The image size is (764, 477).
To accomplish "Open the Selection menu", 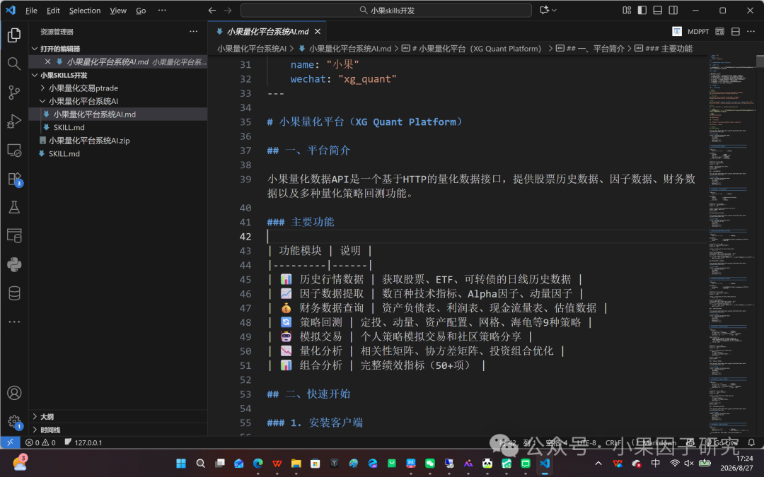I will [x=85, y=10].
